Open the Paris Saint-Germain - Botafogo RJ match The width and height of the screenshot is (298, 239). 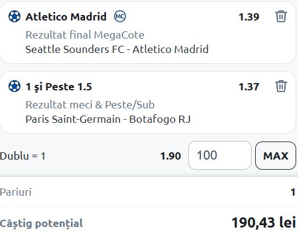(108, 119)
